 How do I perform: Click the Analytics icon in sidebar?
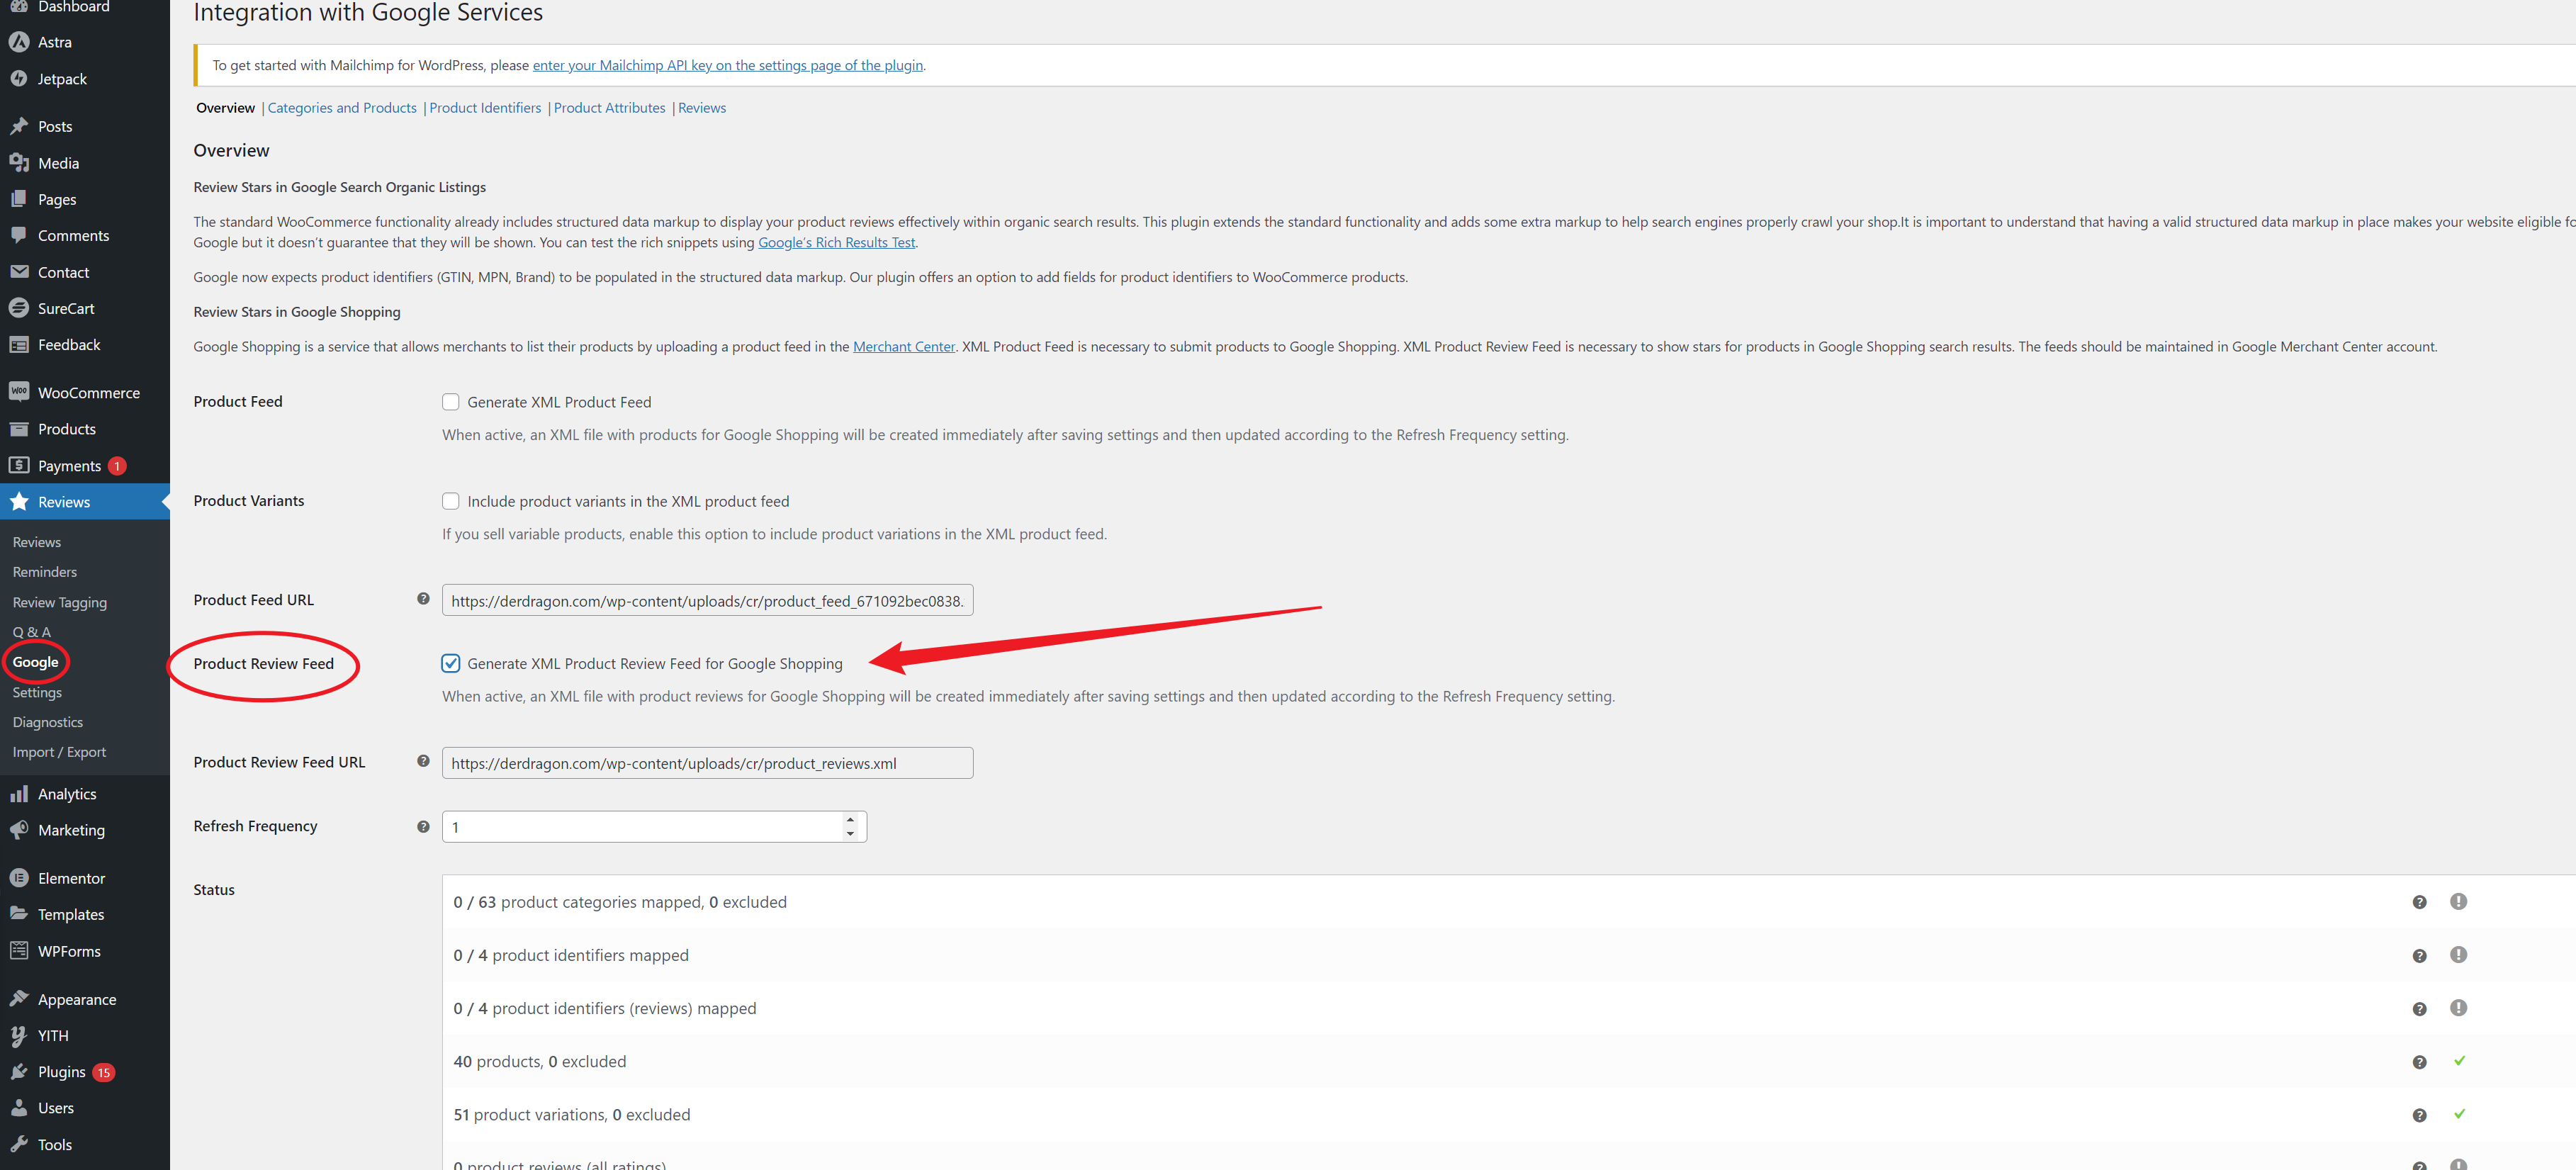(23, 792)
